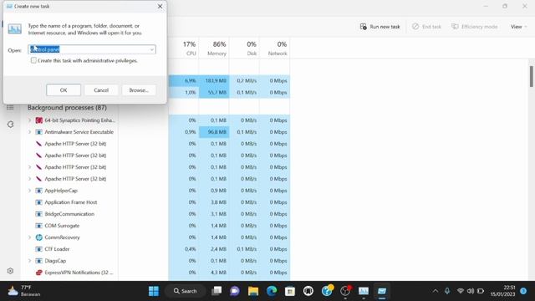Expand the DiagsCap process row
This screenshot has height=301, width=535.
coord(30,261)
